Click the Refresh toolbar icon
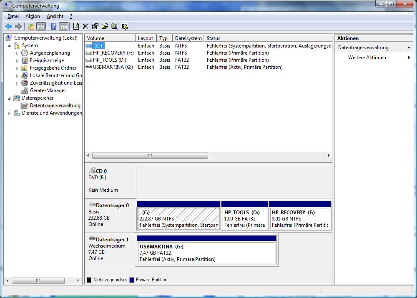Viewport: 417px width, 298px height. point(76,26)
